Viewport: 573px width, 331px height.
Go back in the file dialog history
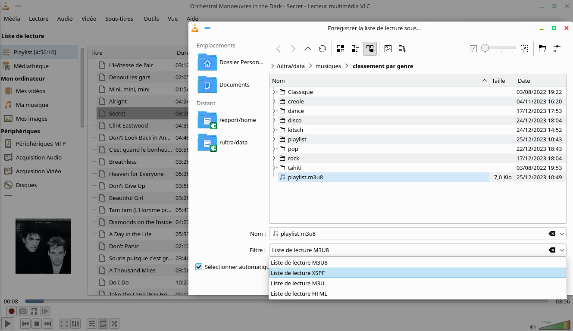click(x=279, y=49)
